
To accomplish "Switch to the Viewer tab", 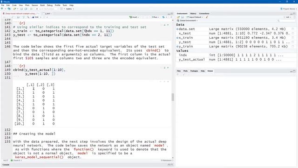I will [210, 71].
